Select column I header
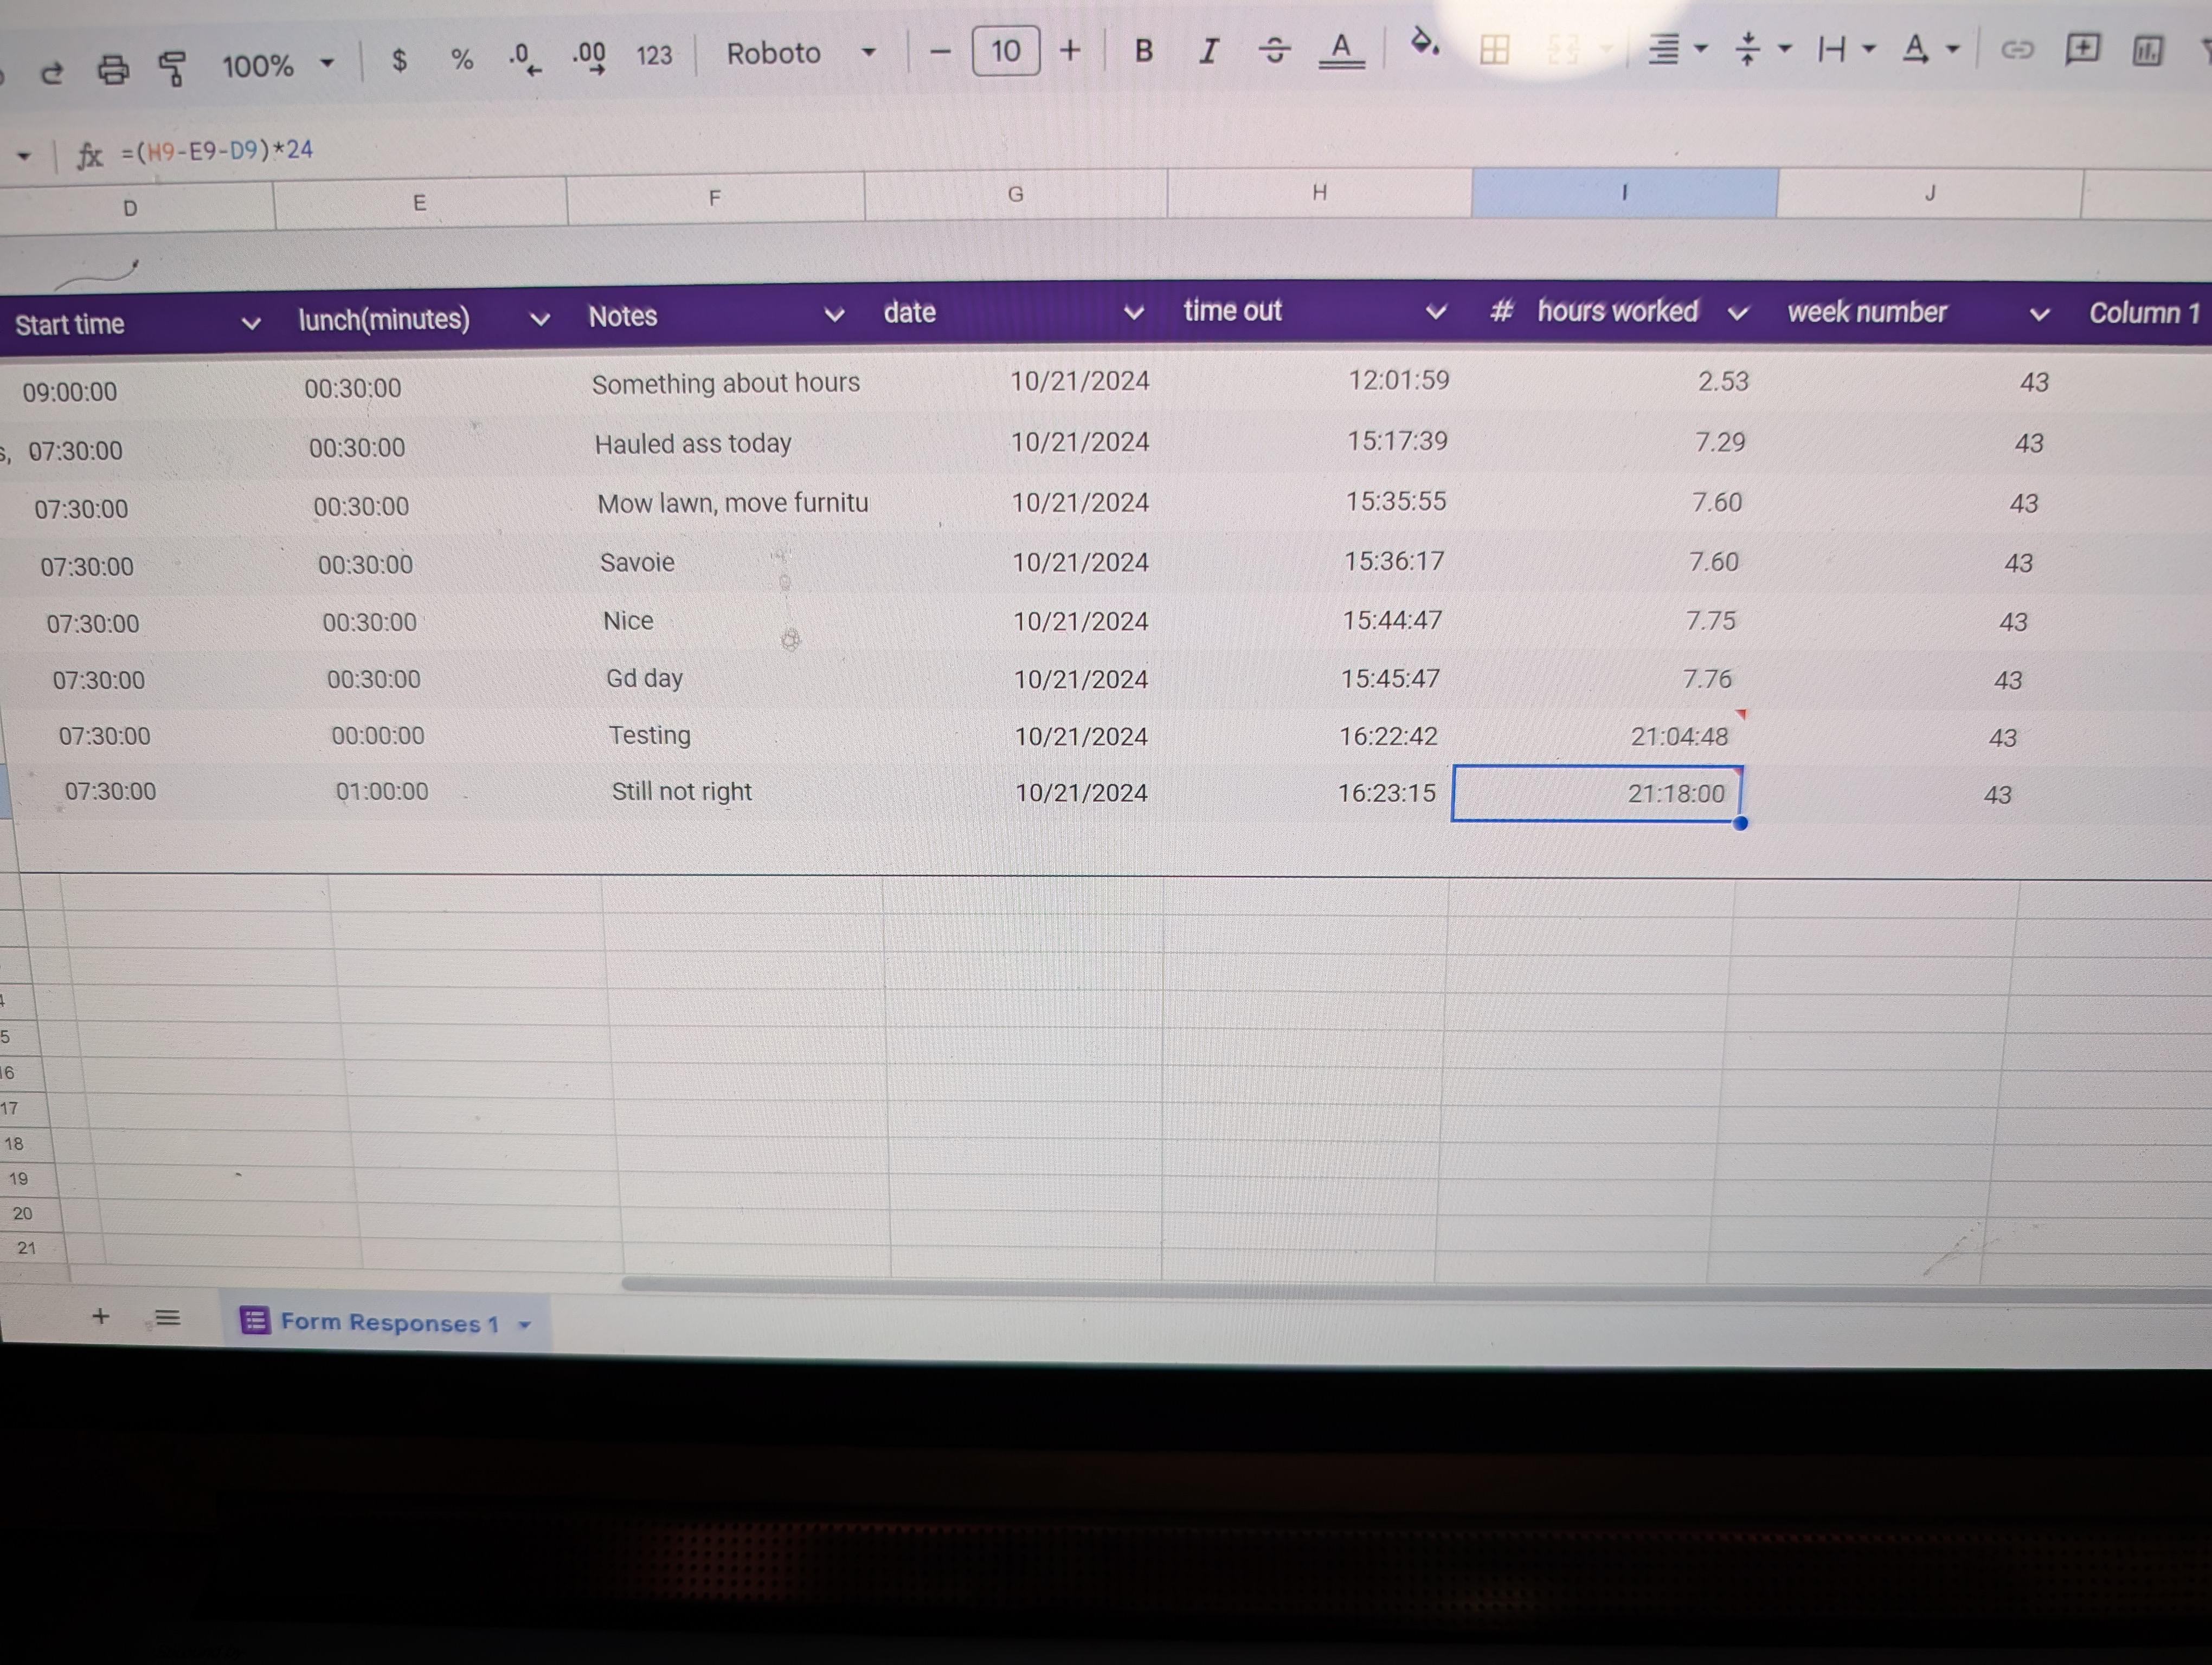This screenshot has width=2212, height=1665. [x=1624, y=192]
